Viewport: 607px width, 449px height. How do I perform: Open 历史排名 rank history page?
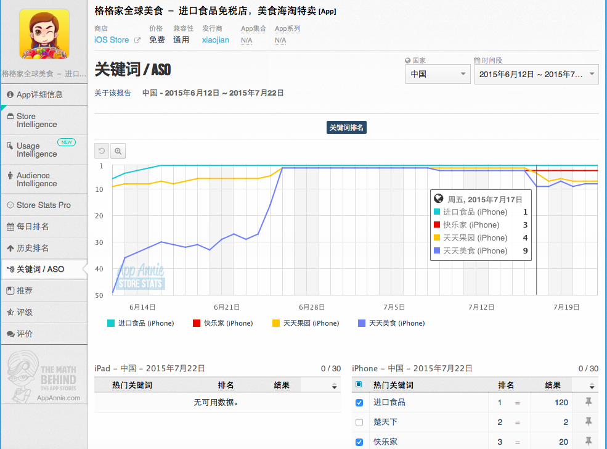44,248
